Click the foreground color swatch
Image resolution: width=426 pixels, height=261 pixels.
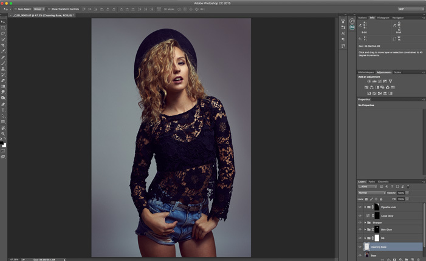click(2, 143)
